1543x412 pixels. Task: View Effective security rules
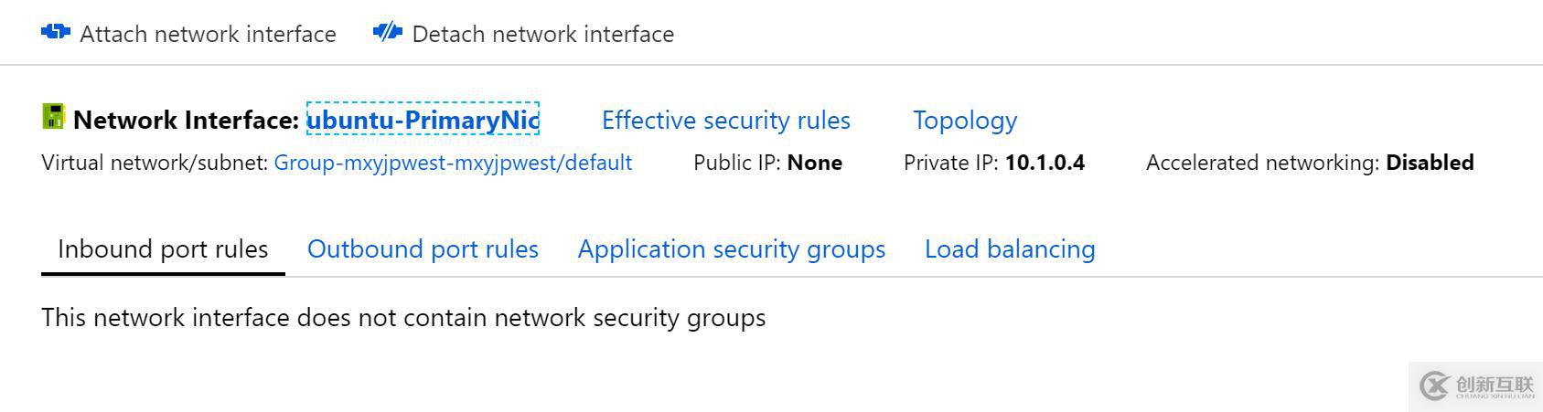click(725, 121)
